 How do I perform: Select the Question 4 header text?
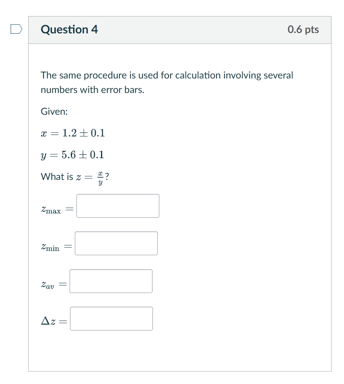coord(69,29)
